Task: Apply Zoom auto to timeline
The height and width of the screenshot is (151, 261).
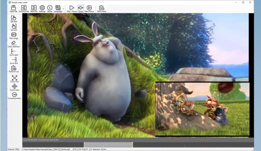Action: pyautogui.click(x=14, y=87)
